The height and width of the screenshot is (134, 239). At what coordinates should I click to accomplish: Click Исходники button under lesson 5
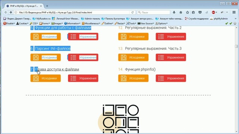coord(46,36)
